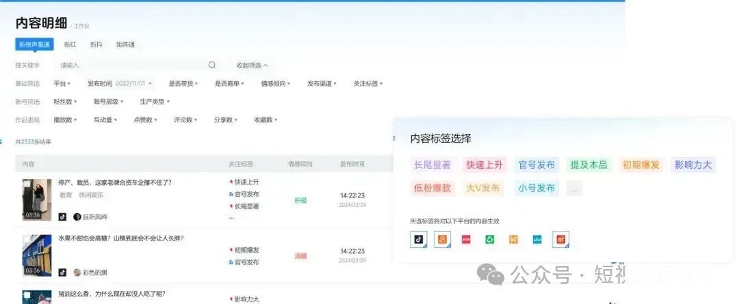Click the 发布时间 column header

(x=352, y=164)
